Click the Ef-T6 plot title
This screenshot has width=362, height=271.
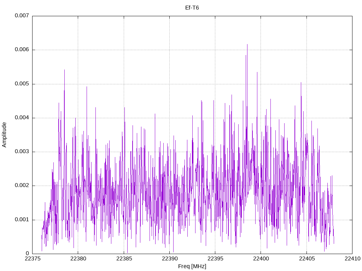(x=192, y=8)
